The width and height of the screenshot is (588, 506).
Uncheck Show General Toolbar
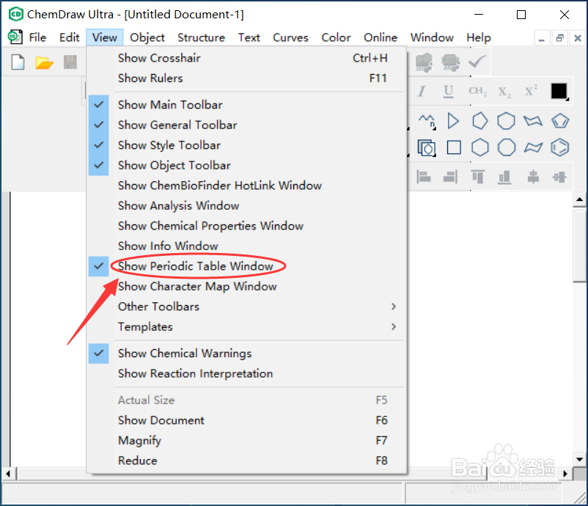[x=247, y=125]
